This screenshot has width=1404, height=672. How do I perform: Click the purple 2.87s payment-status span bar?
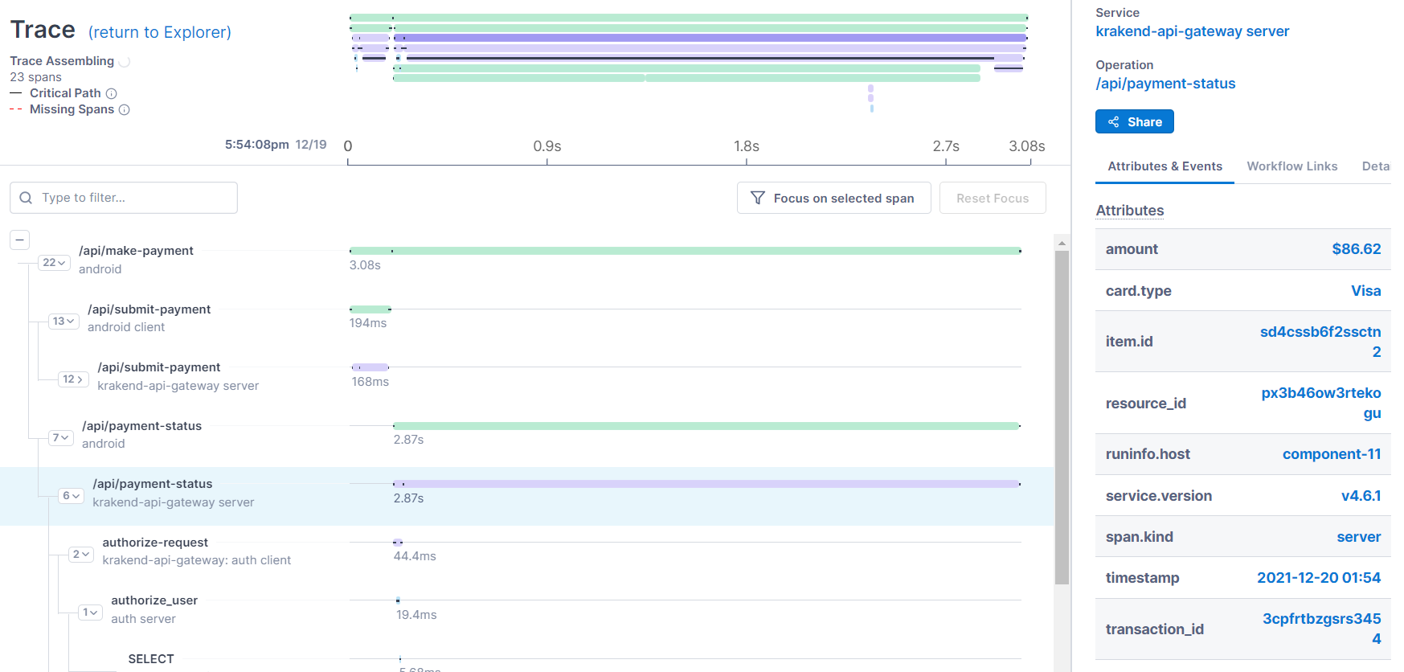[707, 484]
